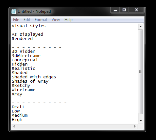This screenshot has height=140, width=156.
Task: Maximize the Notepad window
Action: pos(124,10)
